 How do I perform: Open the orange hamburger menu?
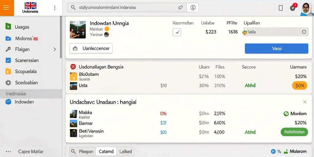(x=7, y=8)
